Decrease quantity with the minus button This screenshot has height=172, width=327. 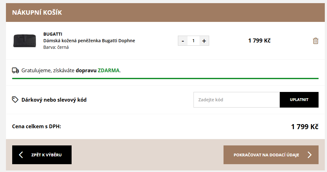pos(183,41)
